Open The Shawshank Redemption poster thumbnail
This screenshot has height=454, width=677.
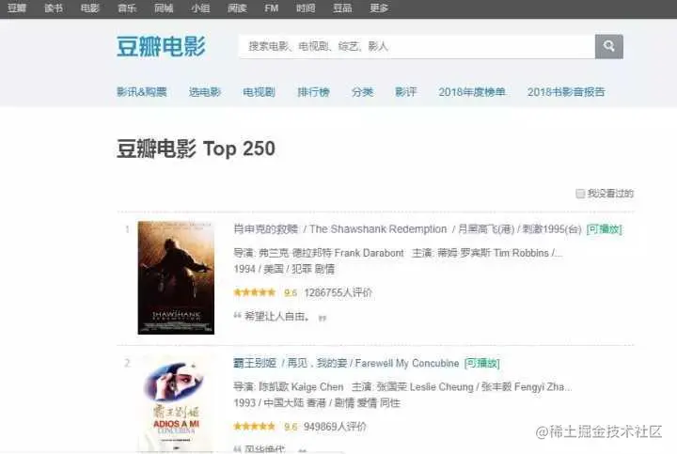point(176,277)
